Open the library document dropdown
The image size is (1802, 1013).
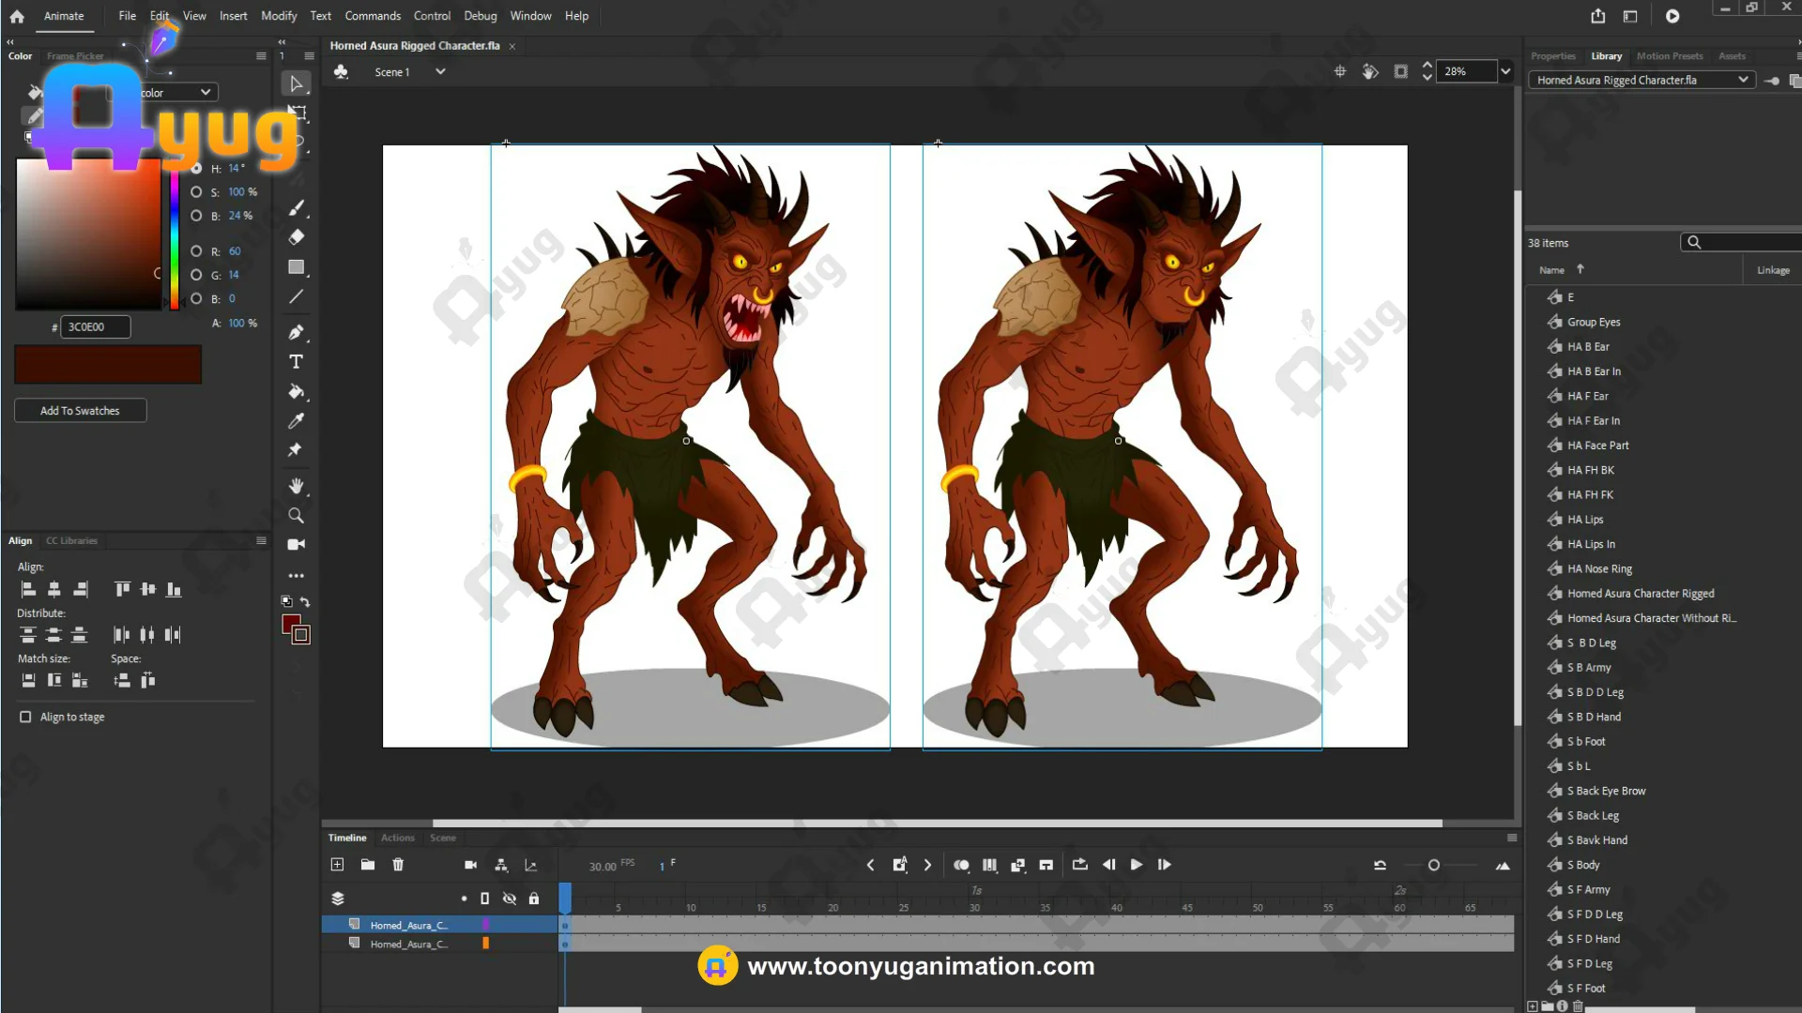click(x=1743, y=80)
